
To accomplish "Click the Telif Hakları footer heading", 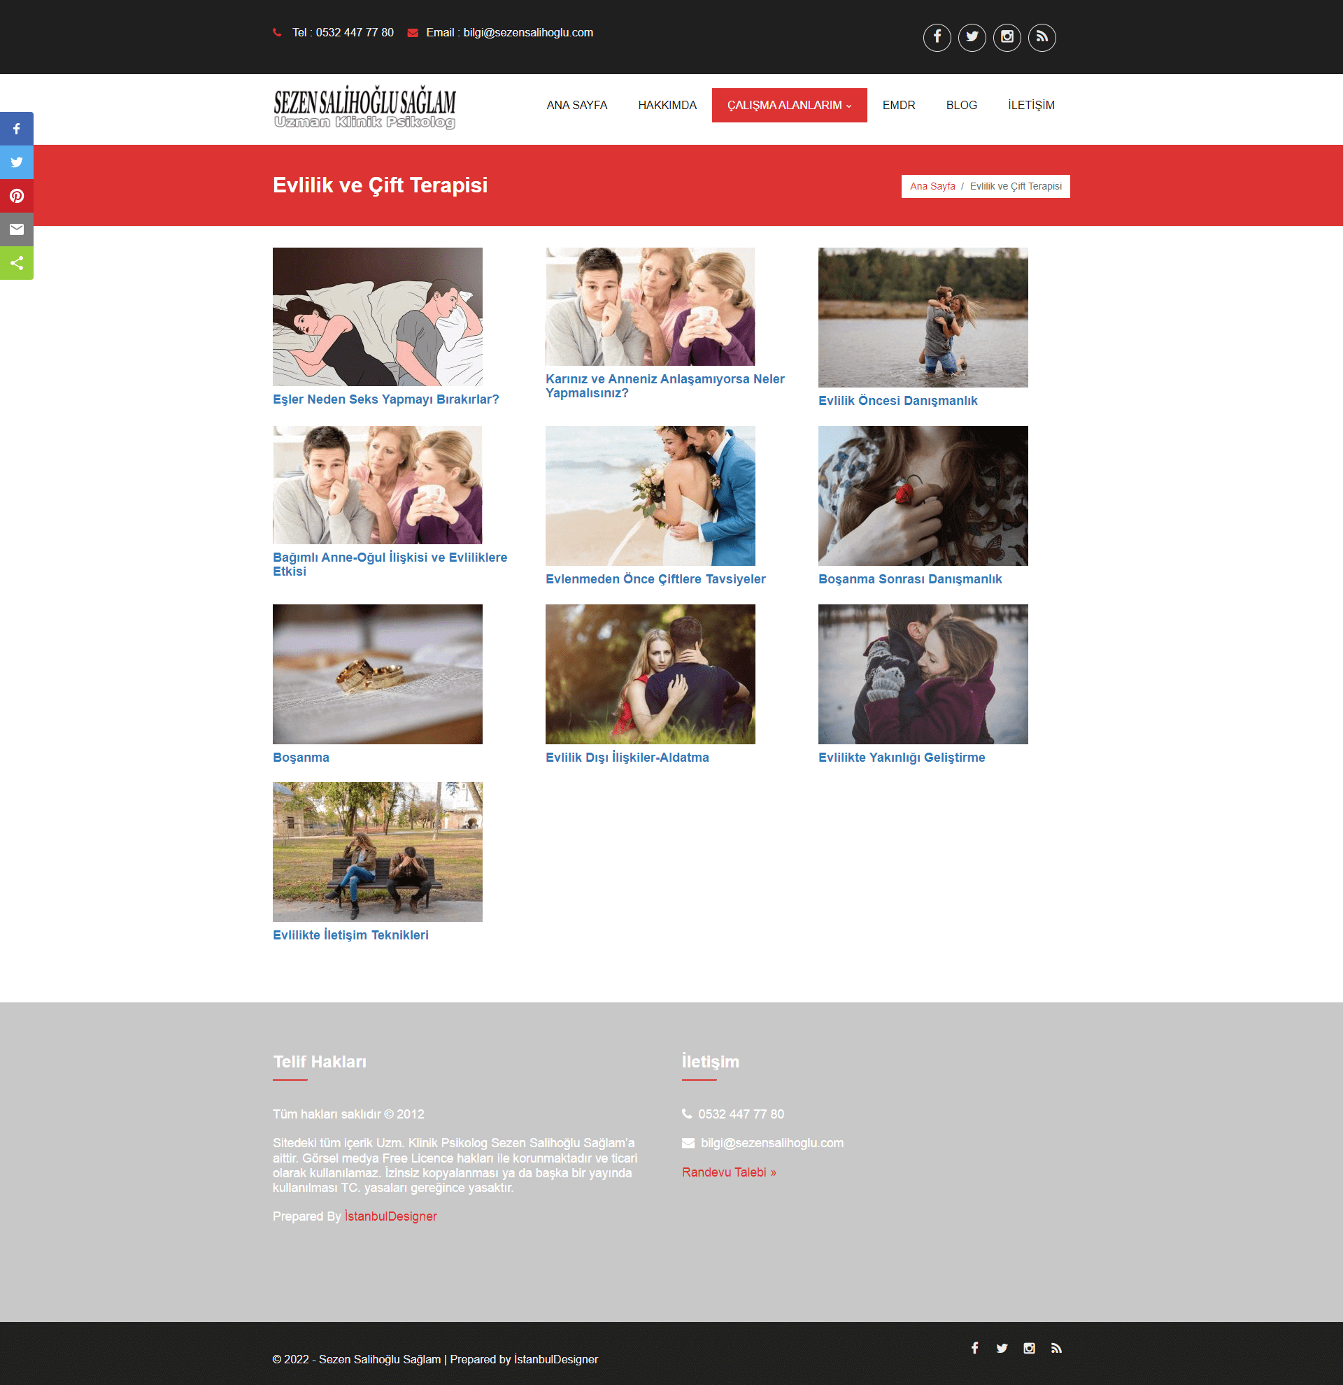I will 320,1061.
